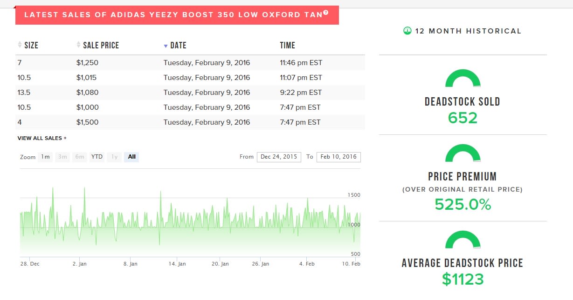Click the Deadstock Sold green gauge
Screen dimensions: 573x300
click(x=463, y=78)
